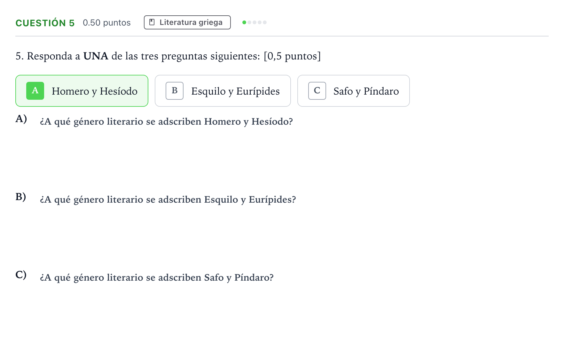Click the CUESTIÓN 5 heading
The image size is (564, 351).
click(x=45, y=23)
